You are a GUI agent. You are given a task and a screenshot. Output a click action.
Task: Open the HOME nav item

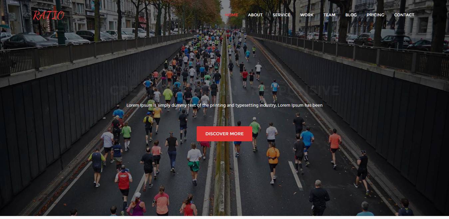(231, 15)
